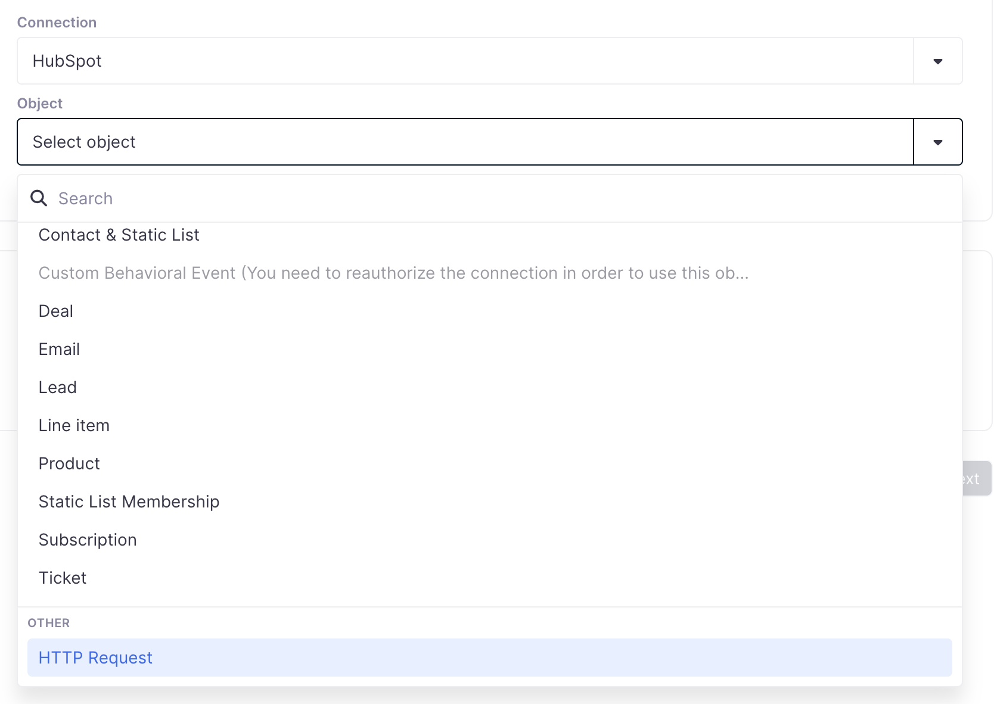Image resolution: width=994 pixels, height=704 pixels.
Task: Choose the Custom Behavioral Event option
Action: click(x=393, y=273)
